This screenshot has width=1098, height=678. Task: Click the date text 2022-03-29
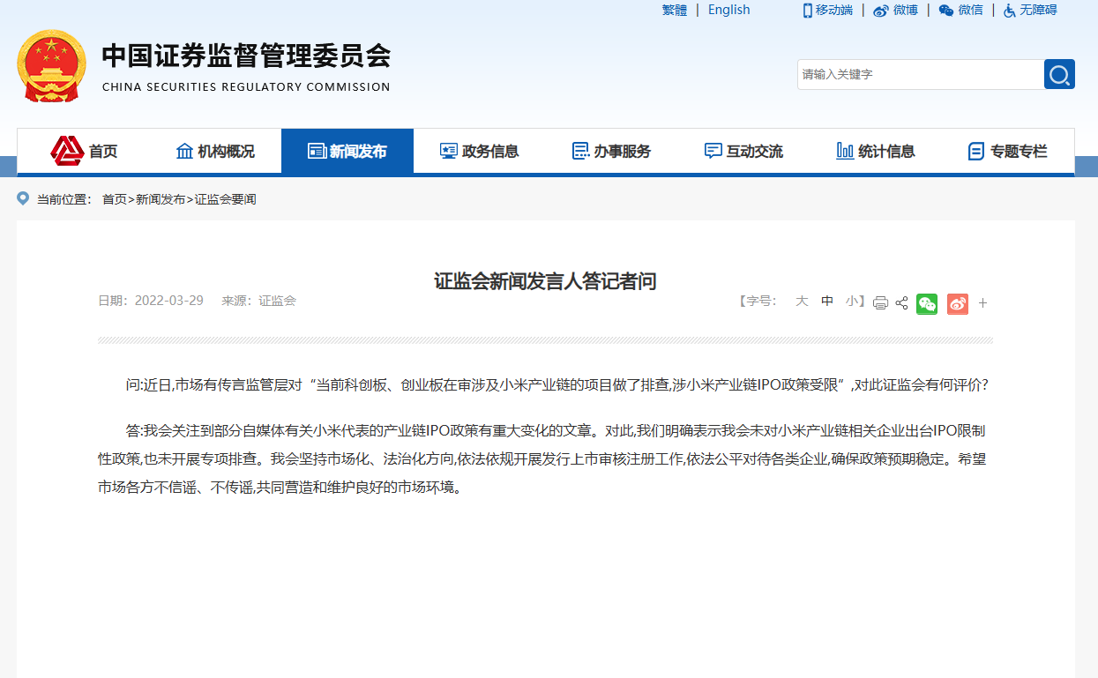169,301
